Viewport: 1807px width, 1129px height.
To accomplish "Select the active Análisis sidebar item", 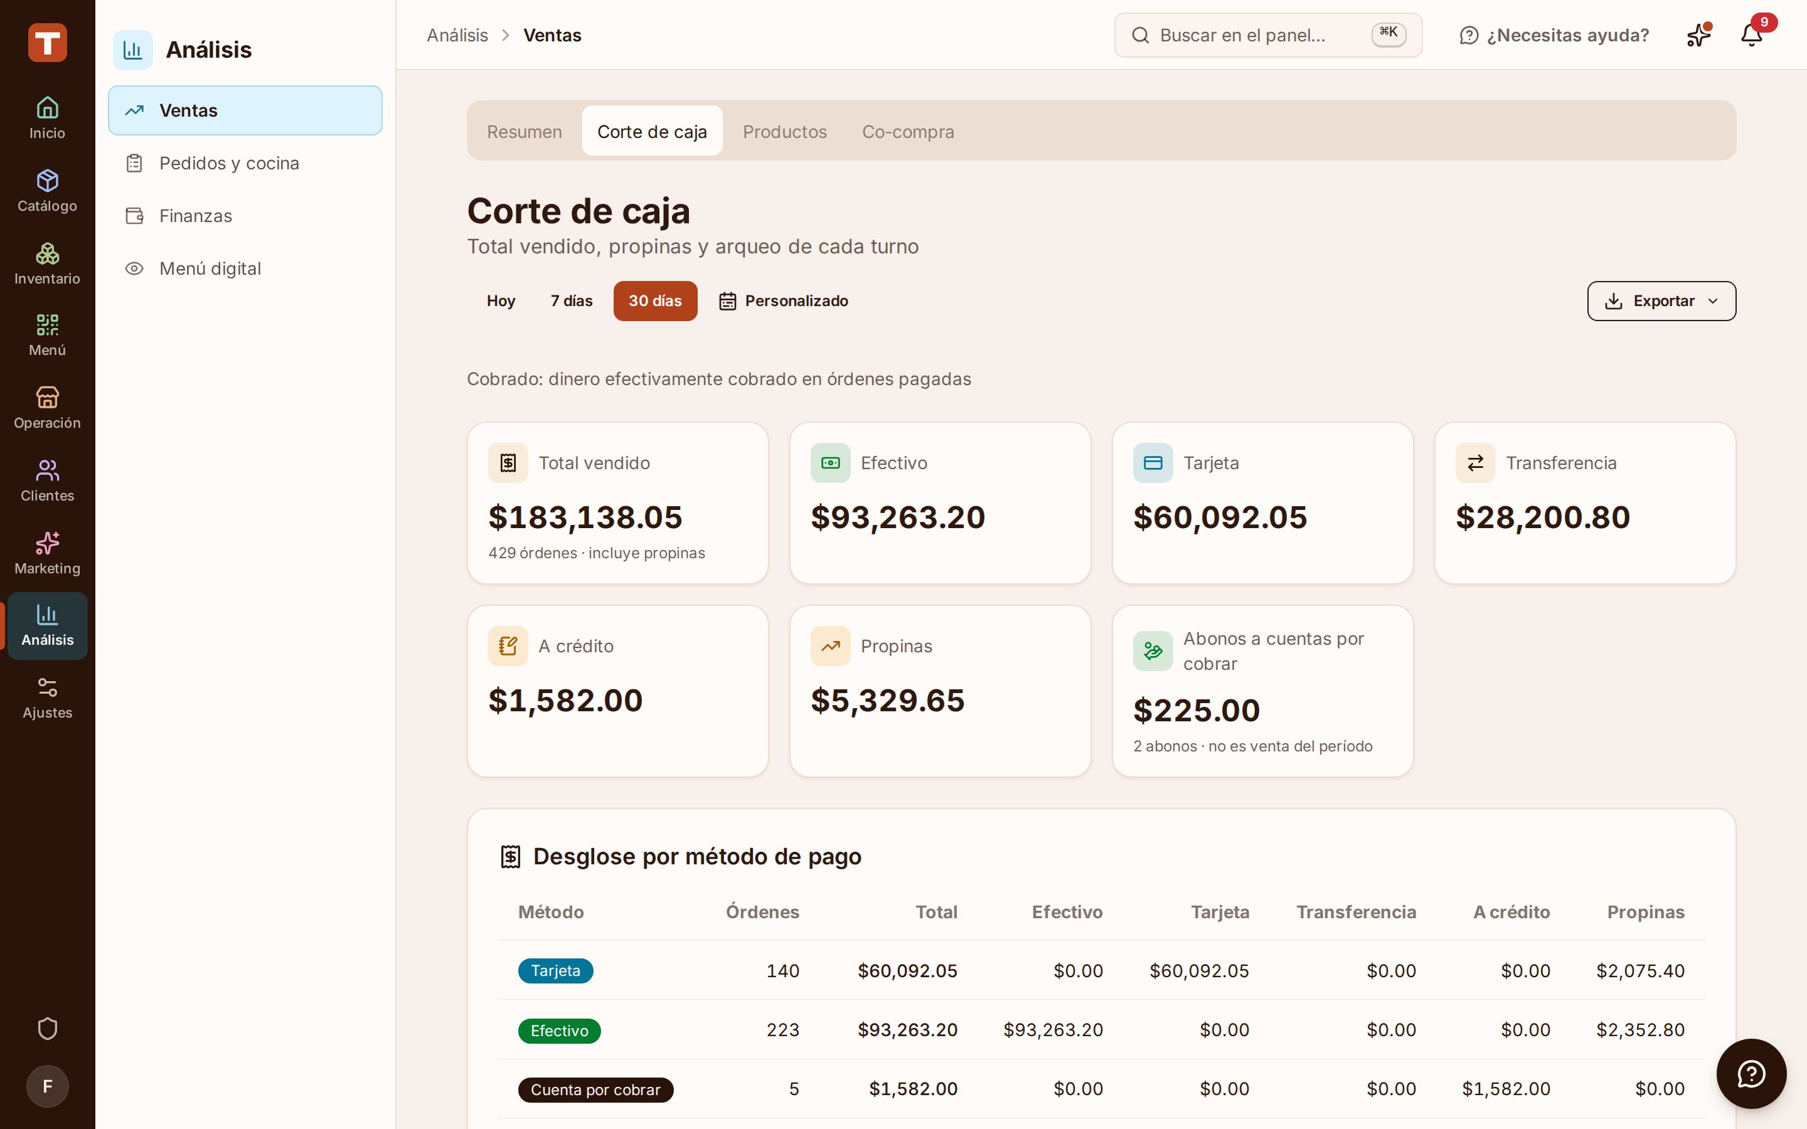I will (x=47, y=626).
